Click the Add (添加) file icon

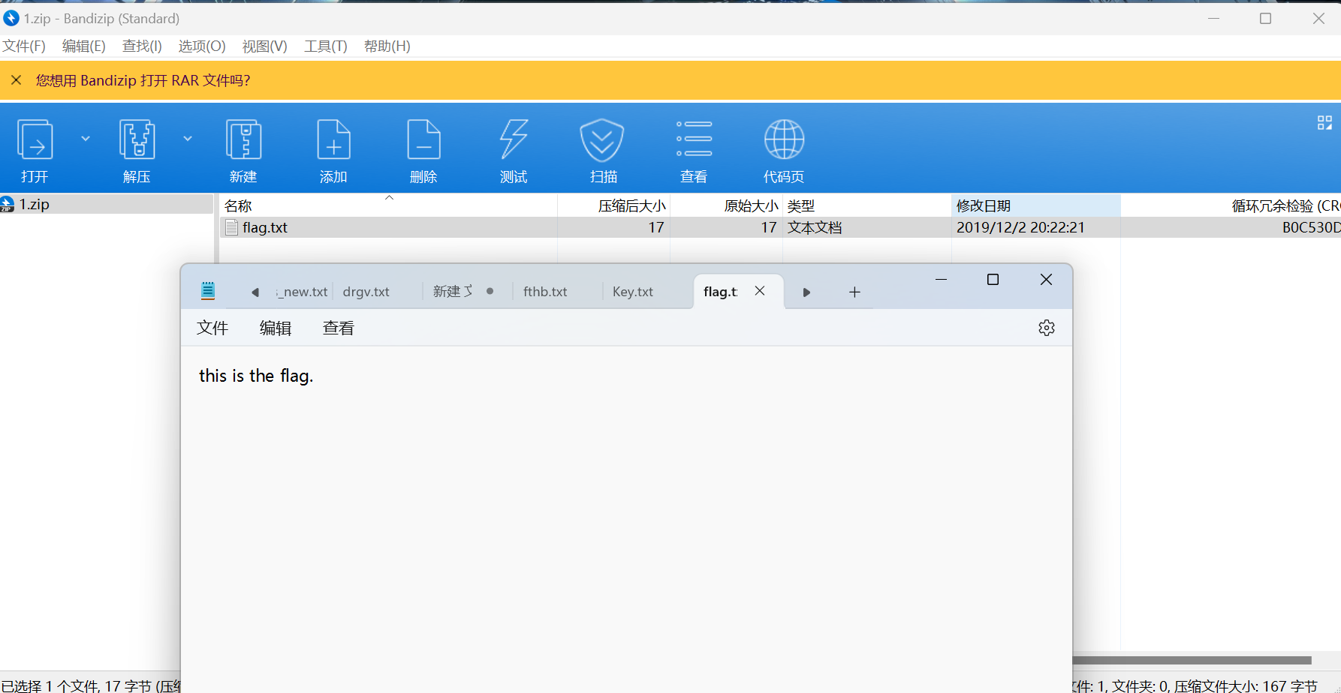(333, 140)
